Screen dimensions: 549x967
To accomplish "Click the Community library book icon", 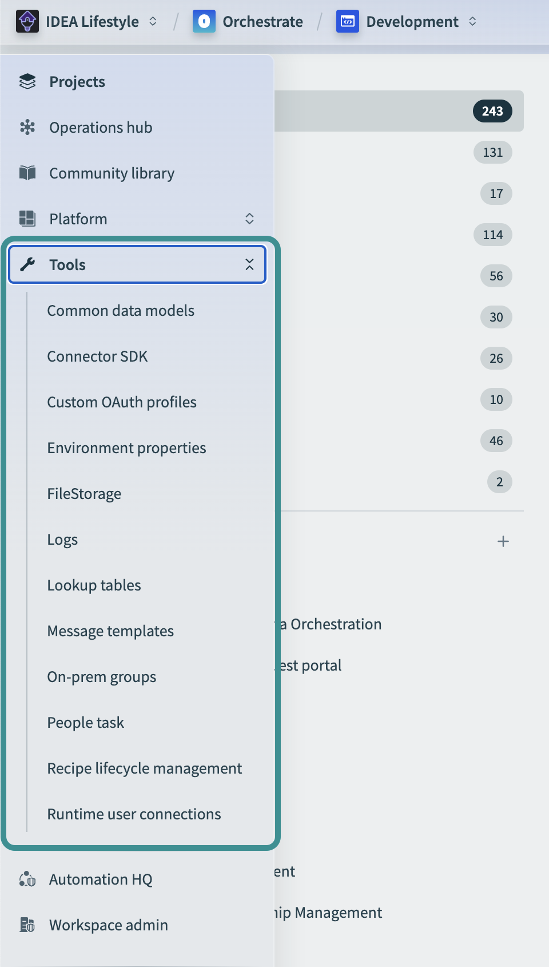I will coord(27,173).
